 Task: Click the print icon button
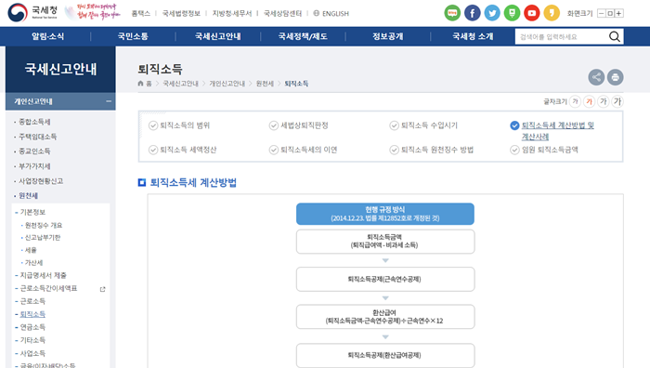pyautogui.click(x=615, y=77)
